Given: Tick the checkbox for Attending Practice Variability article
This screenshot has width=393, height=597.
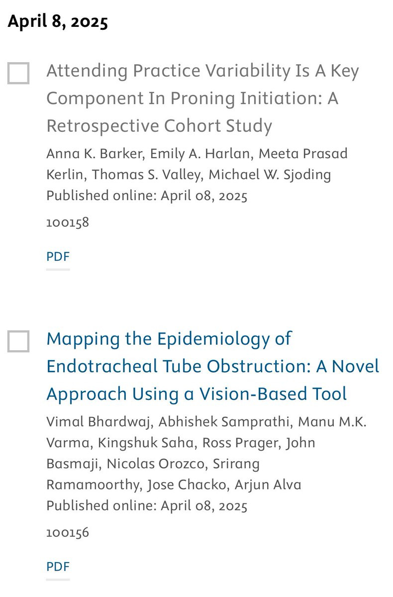Looking at the screenshot, I should (x=18, y=74).
